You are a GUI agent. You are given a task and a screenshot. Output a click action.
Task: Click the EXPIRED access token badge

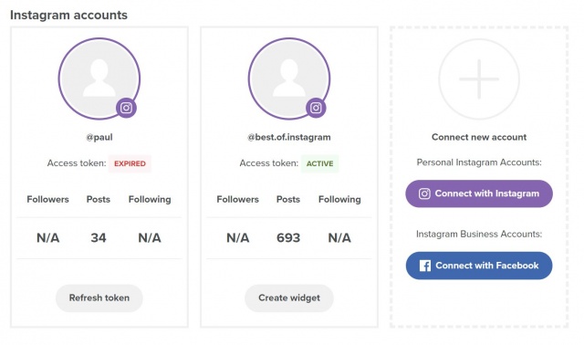tap(130, 163)
